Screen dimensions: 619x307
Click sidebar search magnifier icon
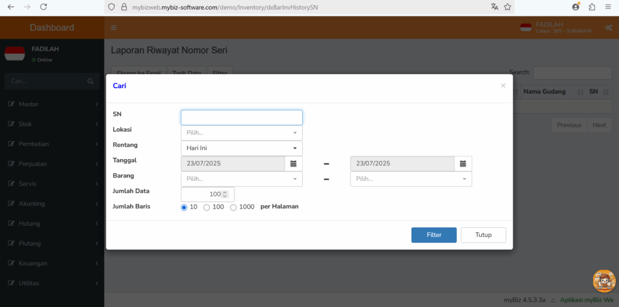(x=91, y=81)
